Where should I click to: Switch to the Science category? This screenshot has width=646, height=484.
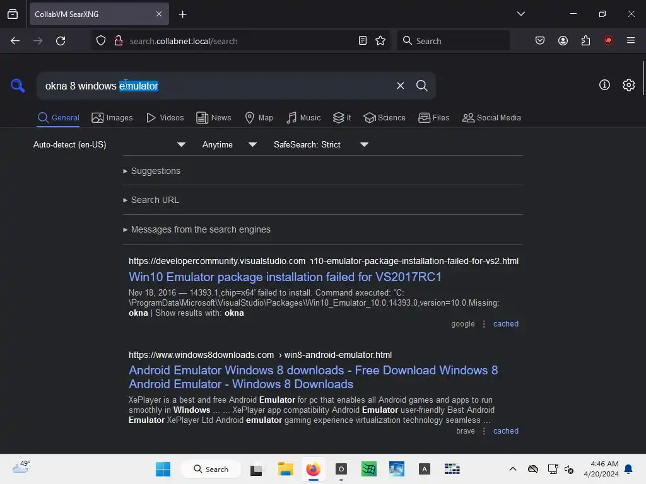tap(384, 118)
